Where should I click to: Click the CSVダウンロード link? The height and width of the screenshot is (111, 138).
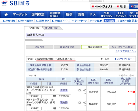(x=125, y=59)
